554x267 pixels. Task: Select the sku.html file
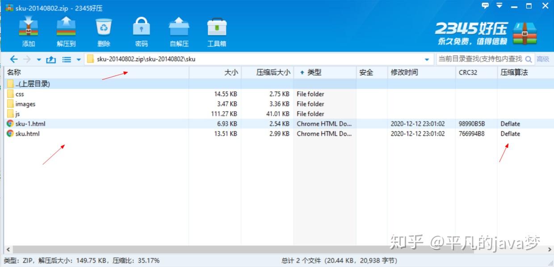pyautogui.click(x=279, y=133)
